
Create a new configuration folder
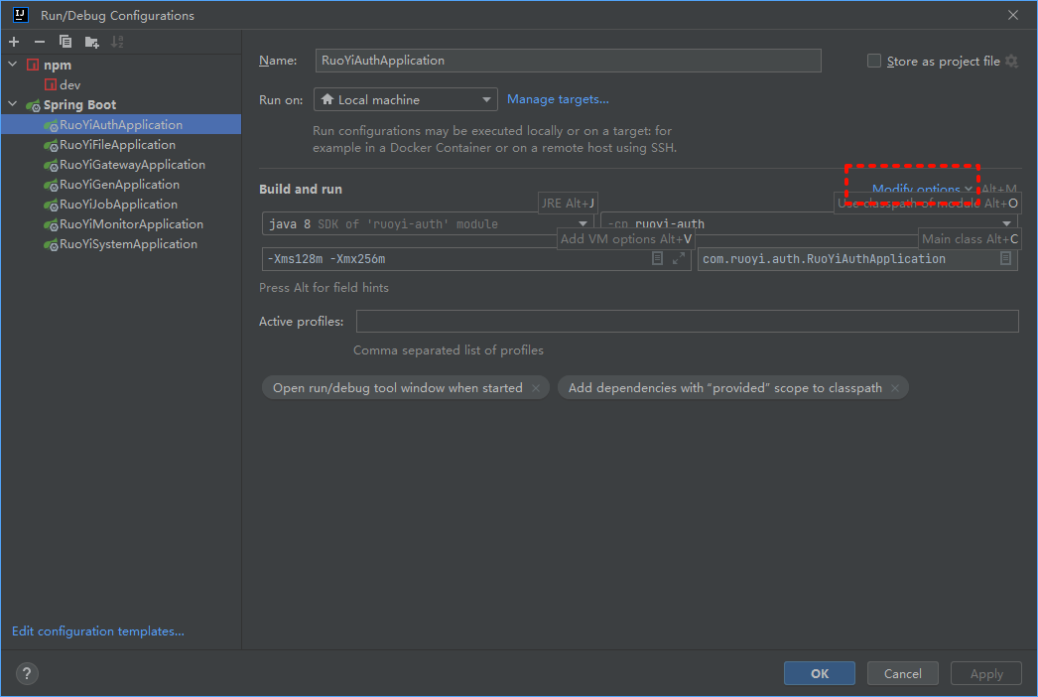pos(91,42)
